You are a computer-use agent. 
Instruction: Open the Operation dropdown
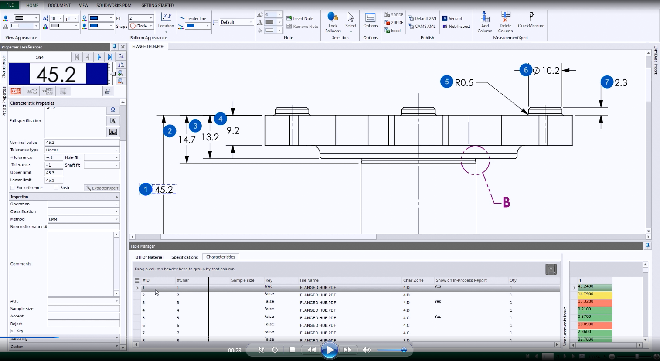point(83,204)
